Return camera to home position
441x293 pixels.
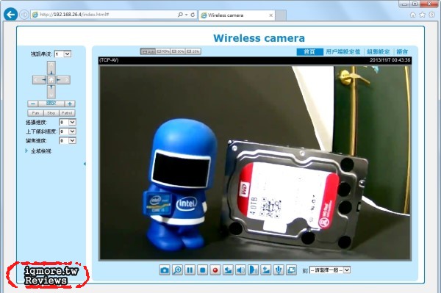tap(51, 80)
